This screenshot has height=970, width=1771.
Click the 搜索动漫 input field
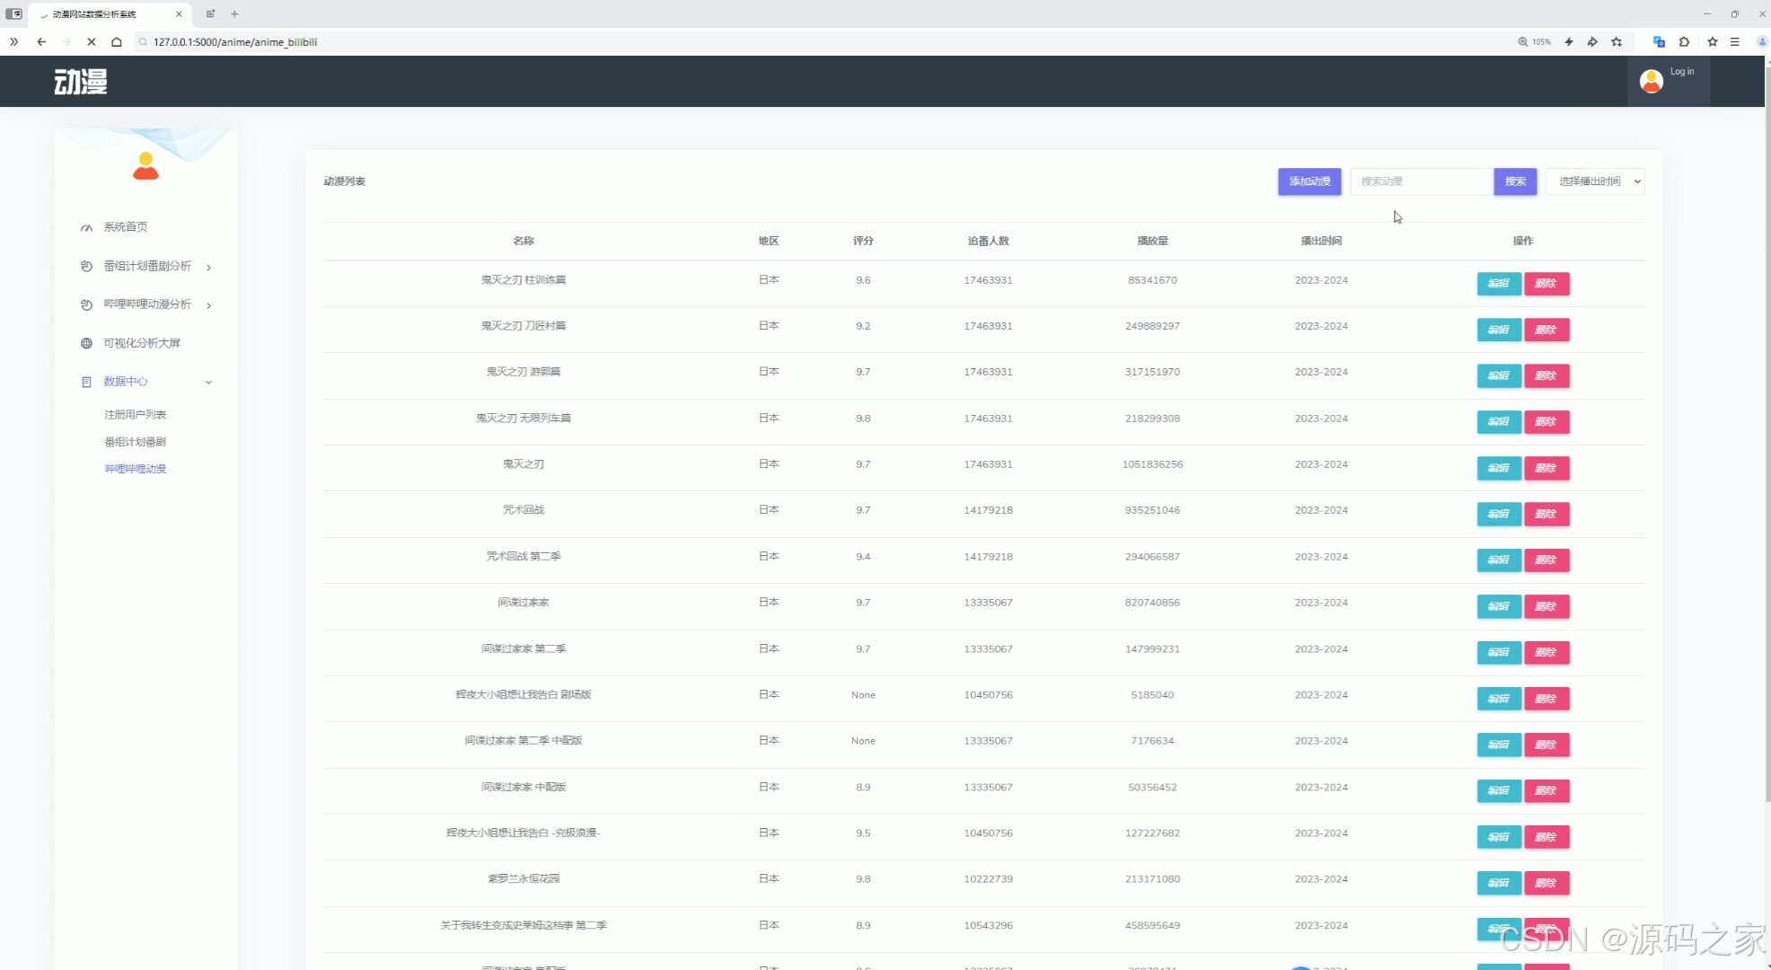coord(1421,181)
